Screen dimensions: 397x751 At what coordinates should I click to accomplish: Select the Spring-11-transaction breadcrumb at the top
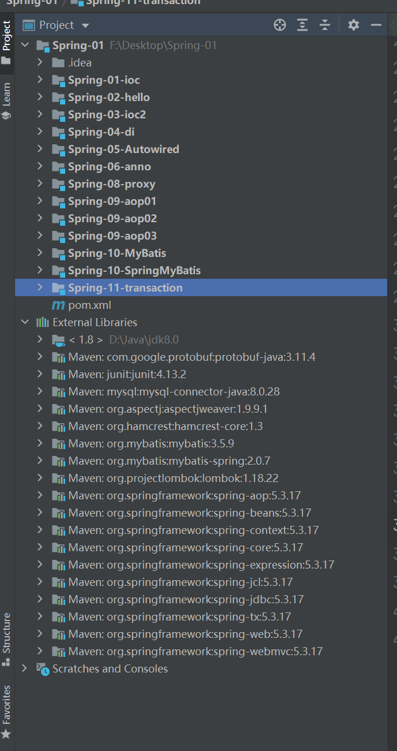click(x=143, y=2)
